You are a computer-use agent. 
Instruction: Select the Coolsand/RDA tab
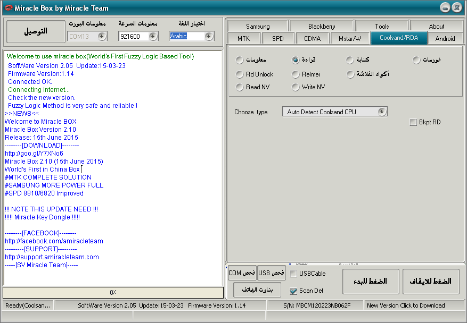point(399,38)
